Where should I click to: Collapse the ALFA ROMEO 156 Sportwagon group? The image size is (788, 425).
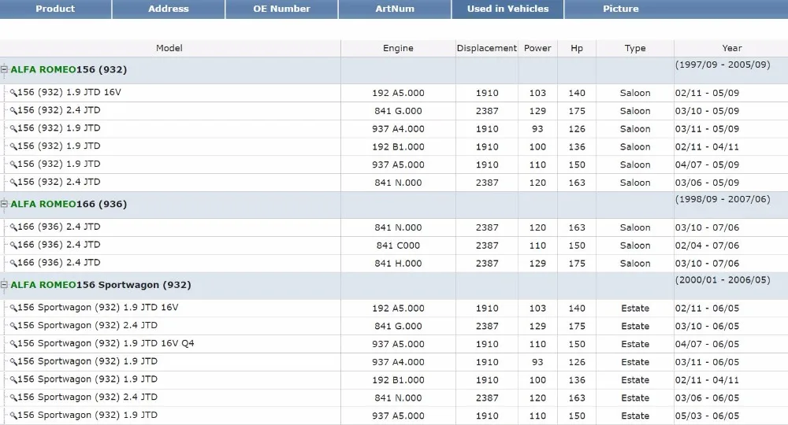point(4,284)
